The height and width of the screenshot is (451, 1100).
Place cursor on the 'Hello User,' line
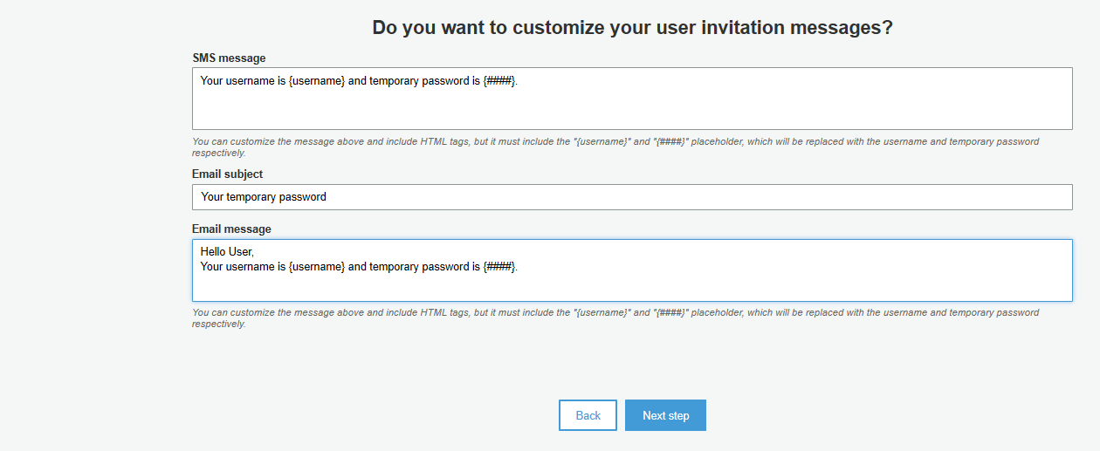tap(227, 252)
